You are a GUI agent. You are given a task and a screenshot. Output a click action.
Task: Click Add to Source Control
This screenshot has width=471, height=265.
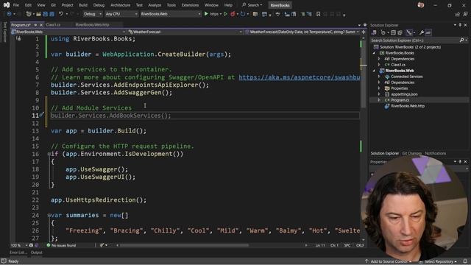389,261
